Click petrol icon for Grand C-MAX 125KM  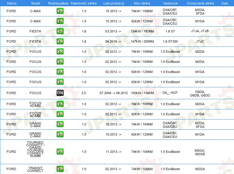pyautogui.click(x=60, y=134)
